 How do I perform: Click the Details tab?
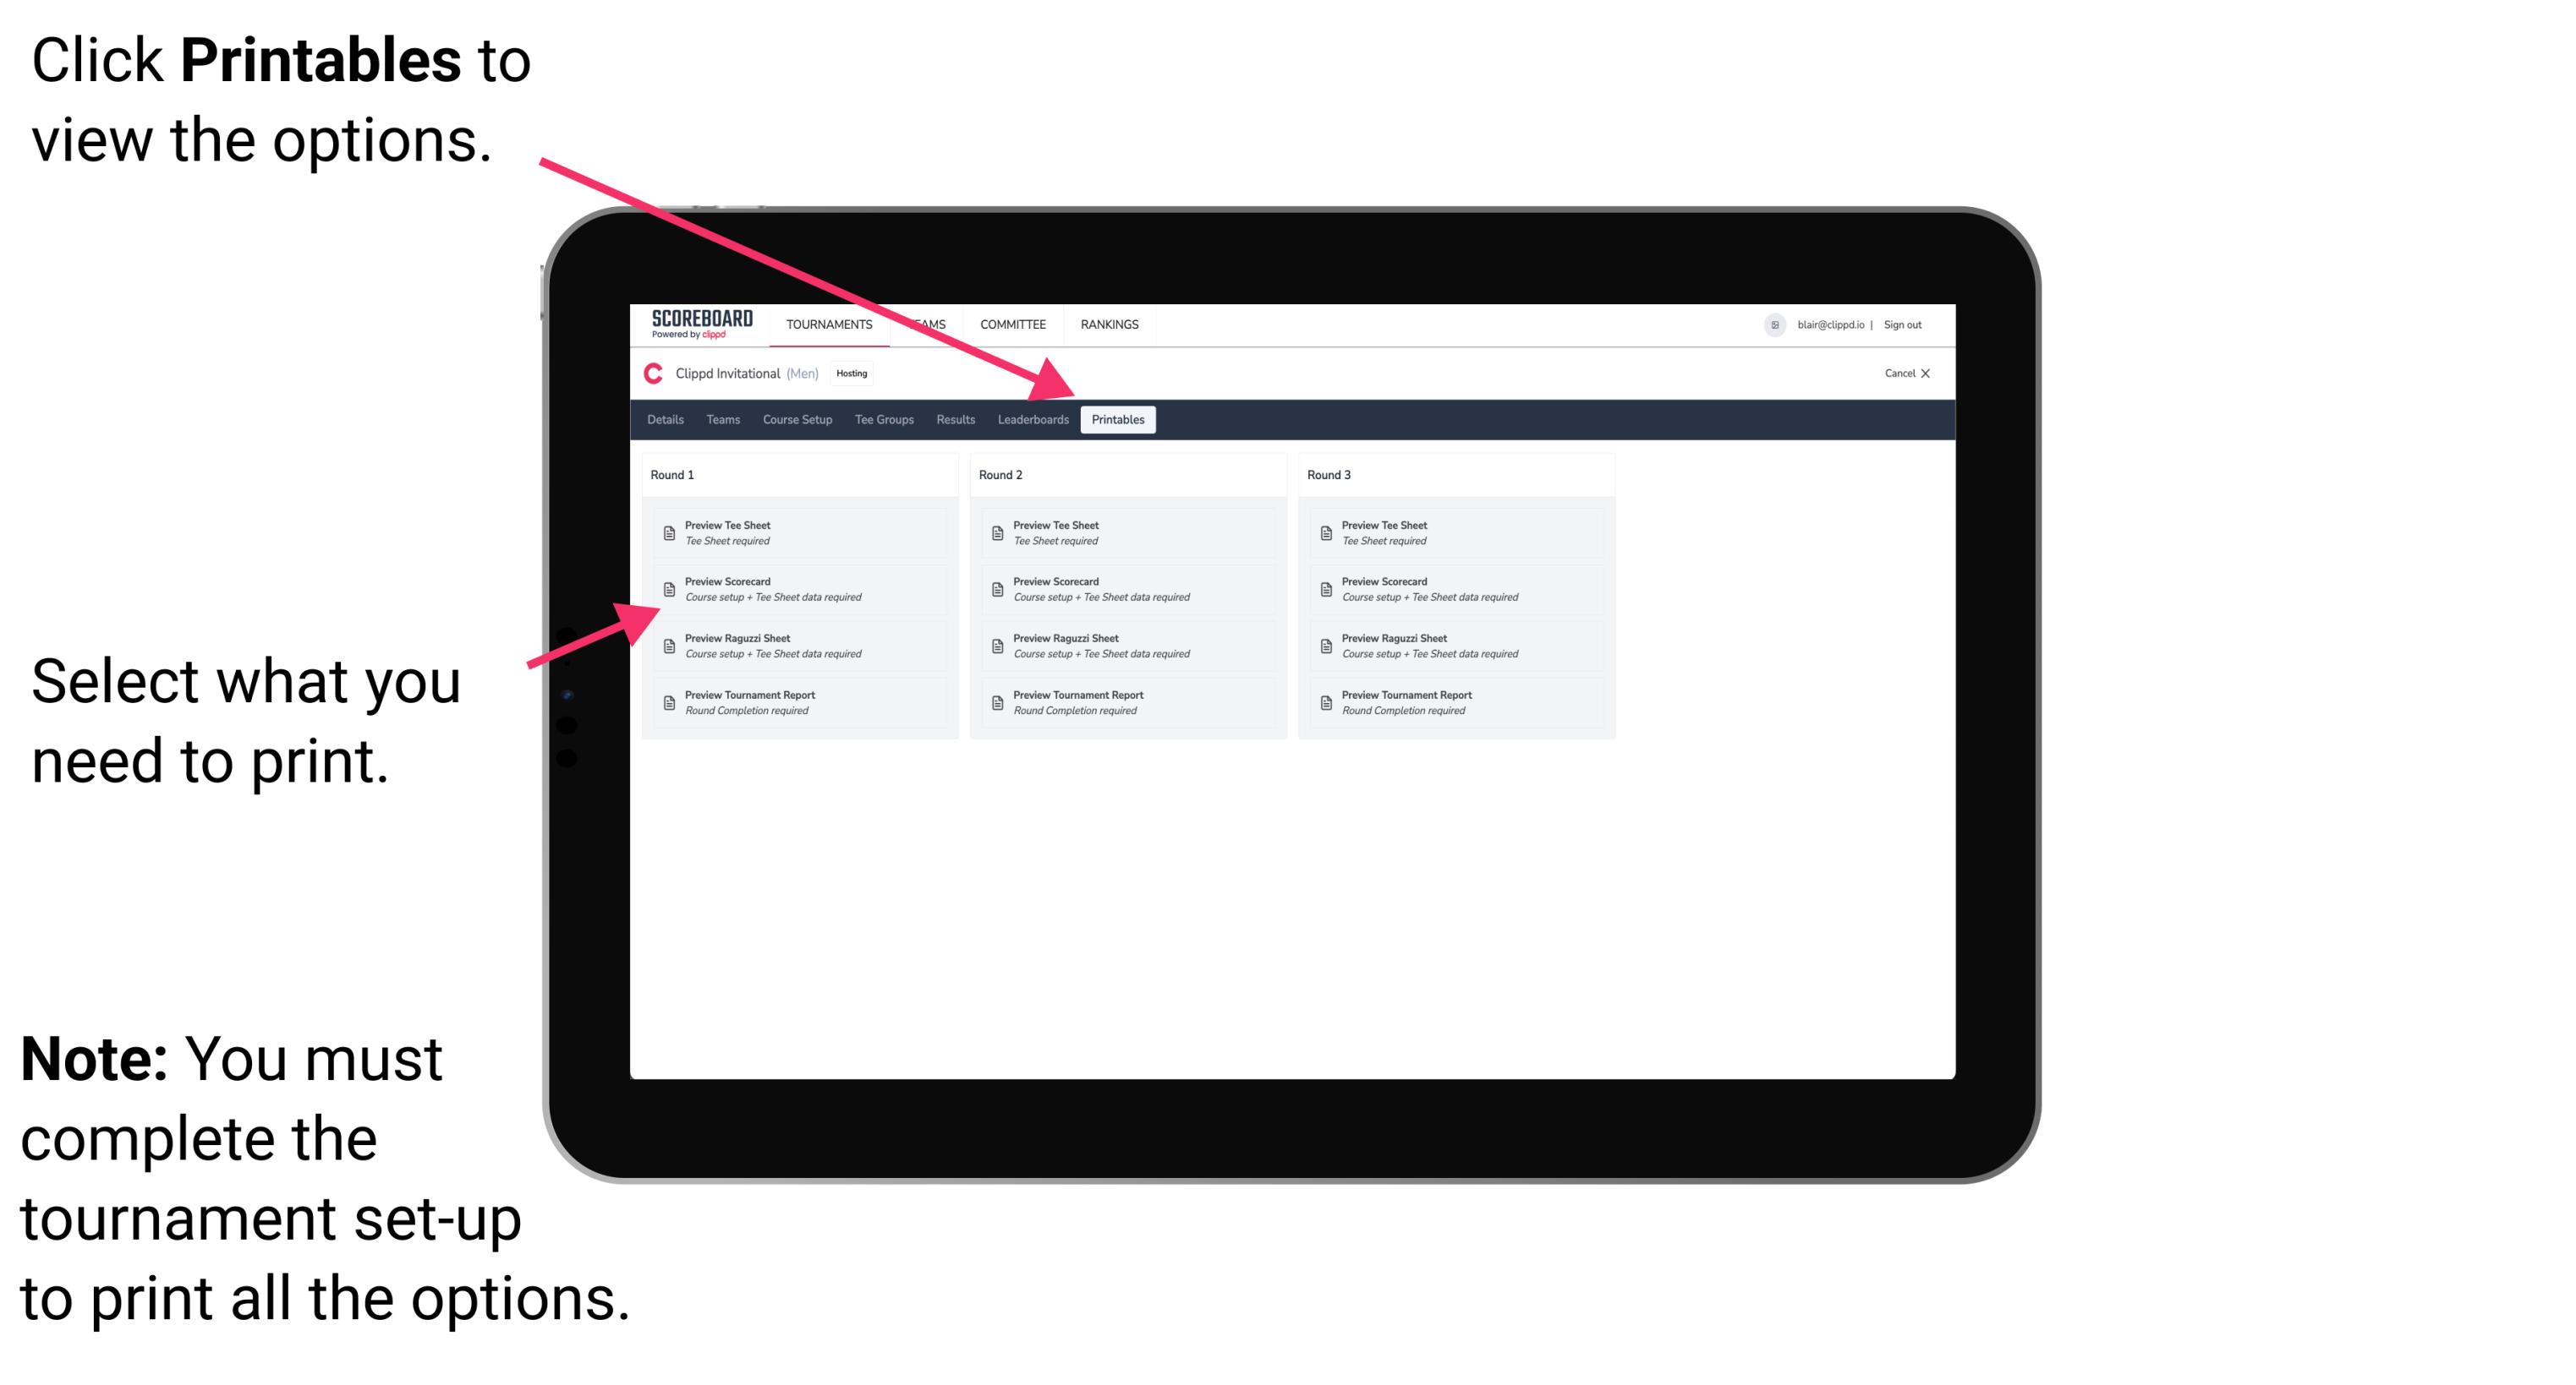[666, 420]
